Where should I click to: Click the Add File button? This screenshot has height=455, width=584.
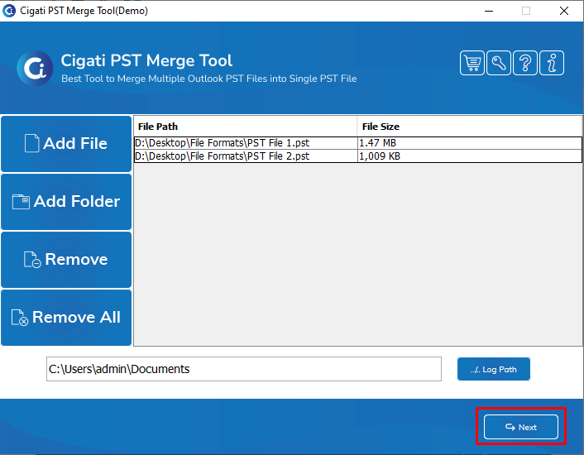click(66, 144)
